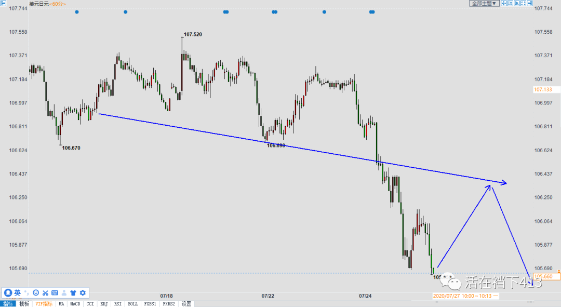The image size is (561, 307).
Task: Switch to the 模板 tab
Action: 24,304
